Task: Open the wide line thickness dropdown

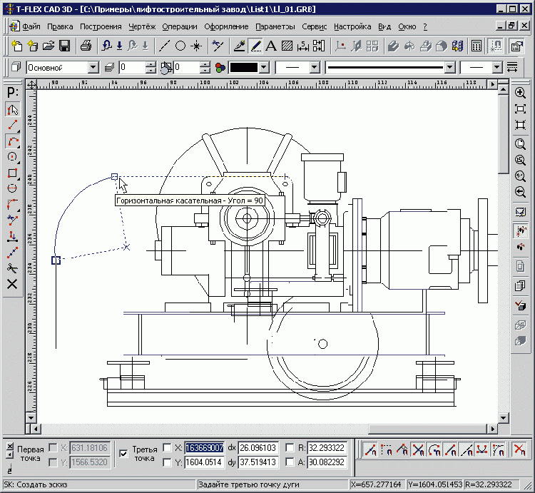Action: [x=449, y=68]
